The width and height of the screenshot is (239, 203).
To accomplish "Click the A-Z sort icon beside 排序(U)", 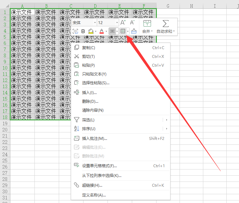I will pyautogui.click(x=77, y=129).
